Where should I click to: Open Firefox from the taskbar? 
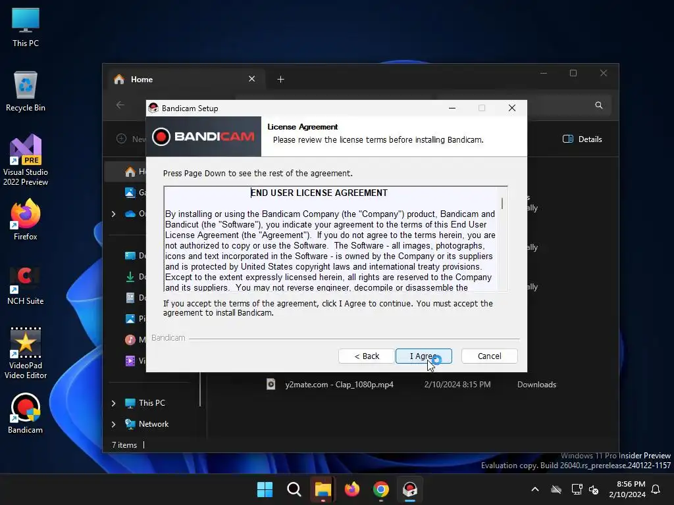[352, 489]
